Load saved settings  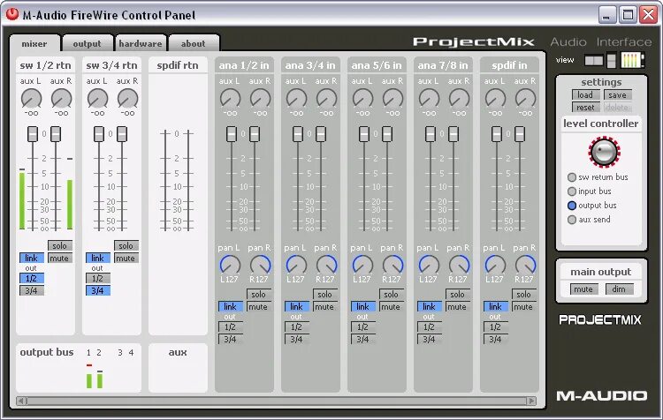[585, 95]
